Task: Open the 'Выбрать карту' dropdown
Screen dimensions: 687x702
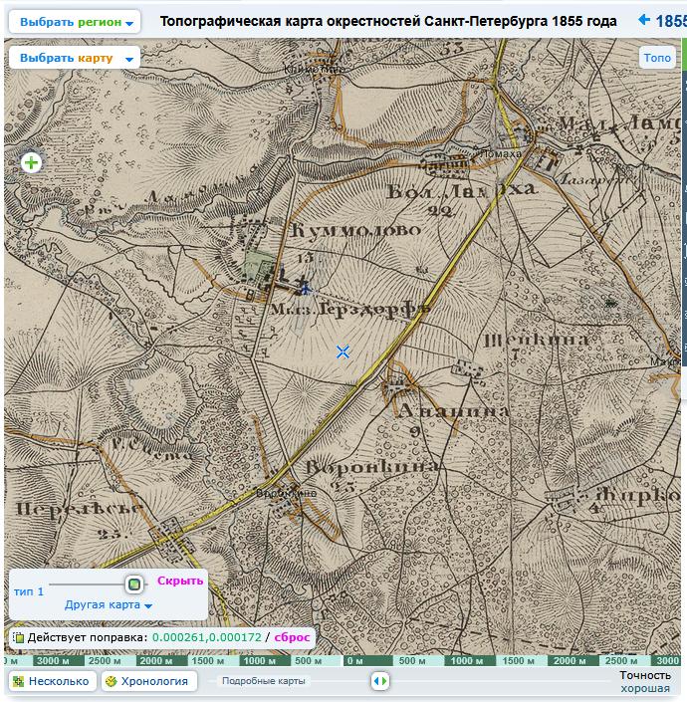Action: tap(75, 58)
